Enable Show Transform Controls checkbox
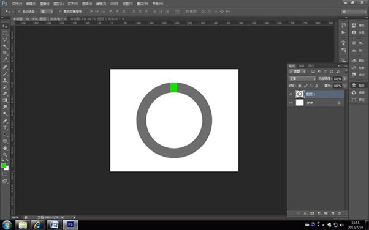This screenshot has height=230, width=369. (60, 12)
